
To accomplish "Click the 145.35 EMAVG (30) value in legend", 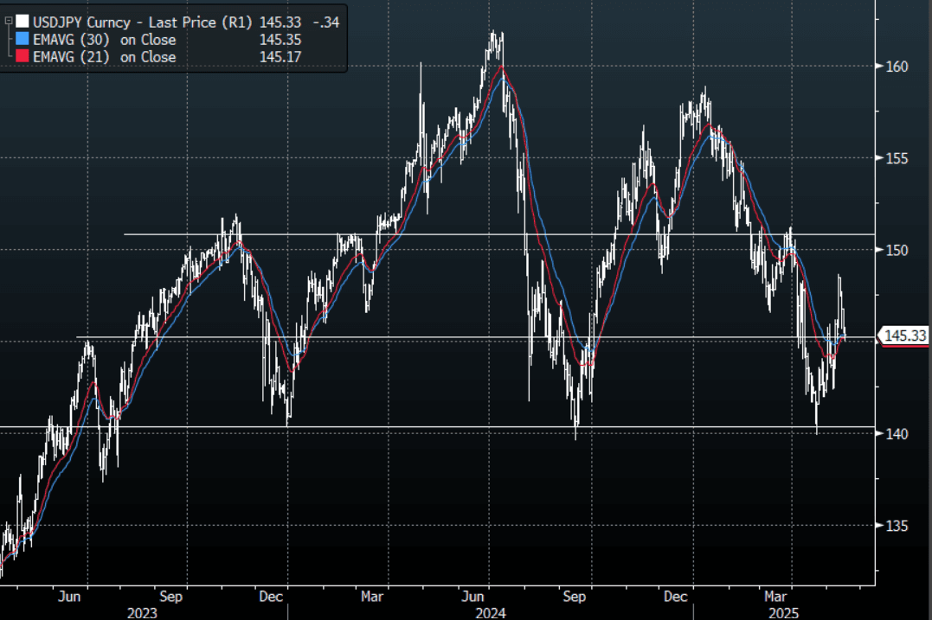I will point(280,40).
